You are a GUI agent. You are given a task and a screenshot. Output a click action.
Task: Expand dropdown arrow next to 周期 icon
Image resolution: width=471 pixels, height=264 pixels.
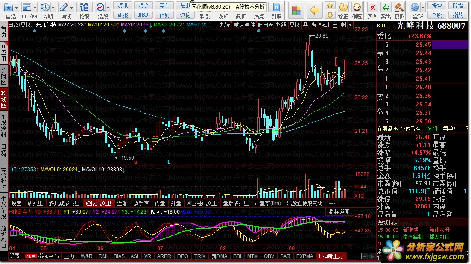pyautogui.click(x=53, y=8)
